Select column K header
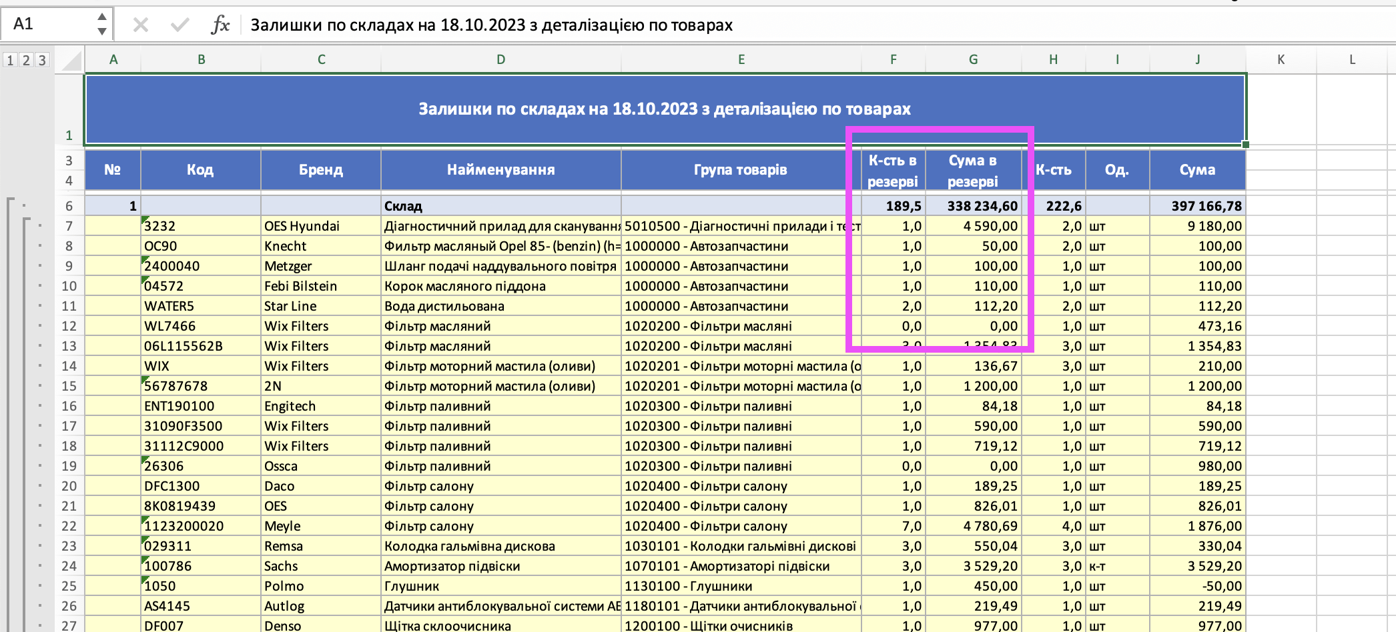The height and width of the screenshot is (632, 1396). (1281, 59)
